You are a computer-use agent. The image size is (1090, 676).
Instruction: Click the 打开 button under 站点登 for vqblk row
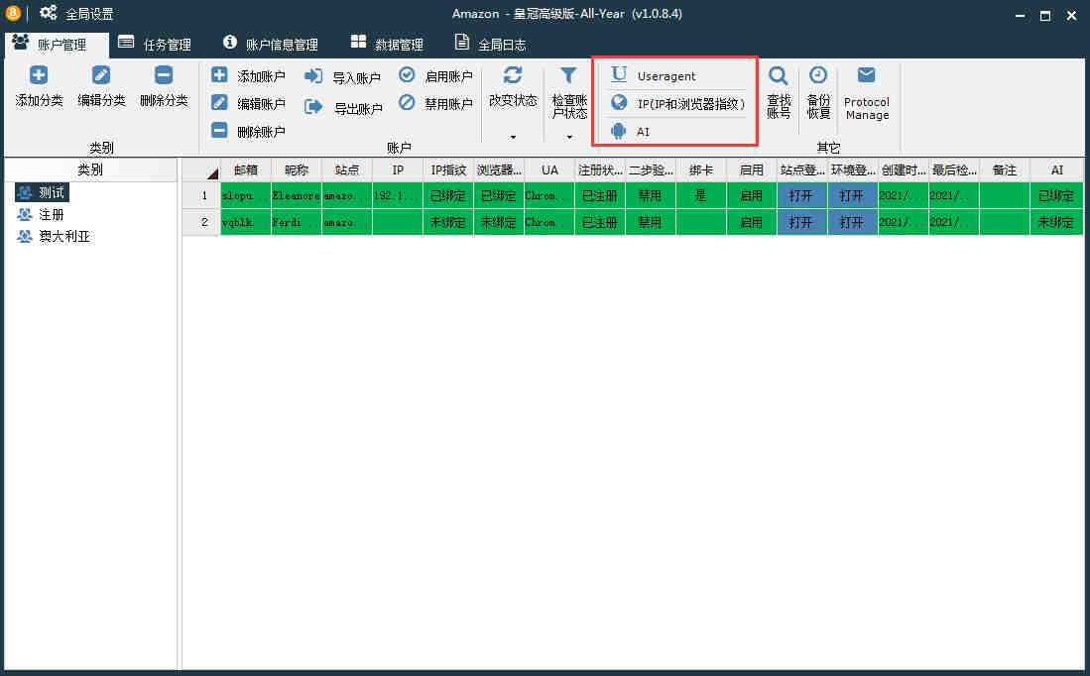tap(801, 222)
